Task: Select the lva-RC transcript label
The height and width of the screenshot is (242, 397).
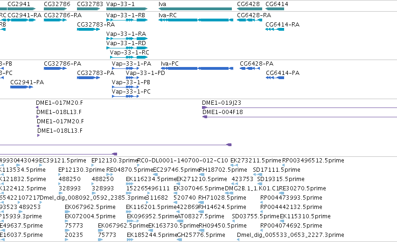Action: tap(167, 15)
